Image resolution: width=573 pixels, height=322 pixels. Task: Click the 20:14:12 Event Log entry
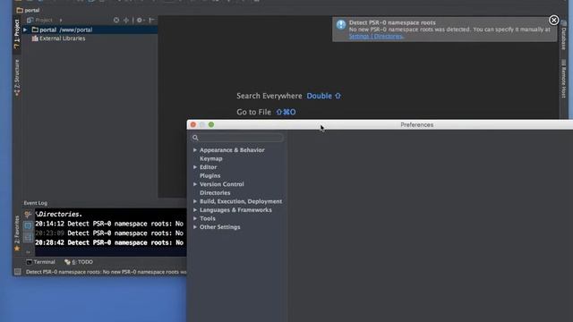coord(109,224)
